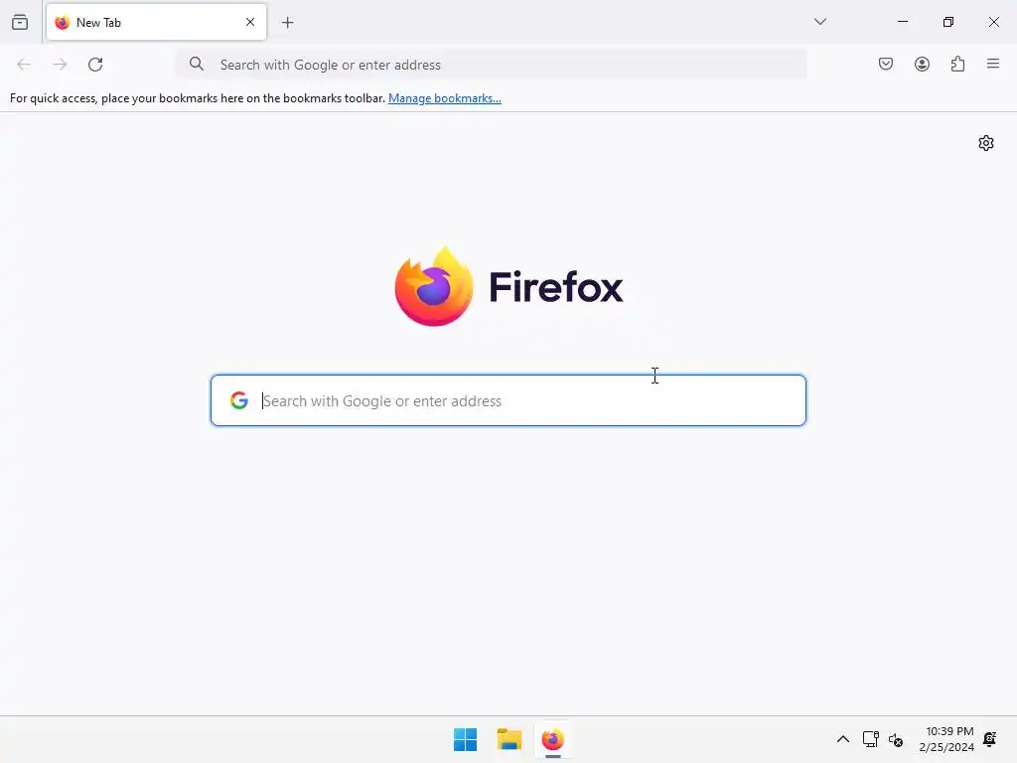Focus the center Google search box
The image size is (1017, 763).
pyautogui.click(x=508, y=400)
